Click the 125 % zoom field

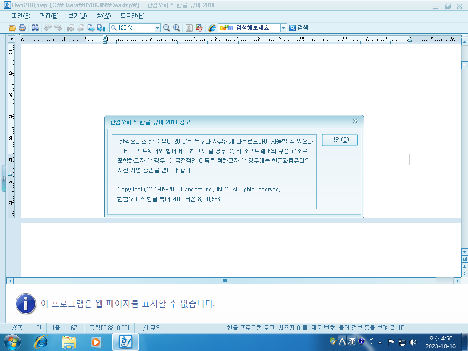(x=132, y=28)
